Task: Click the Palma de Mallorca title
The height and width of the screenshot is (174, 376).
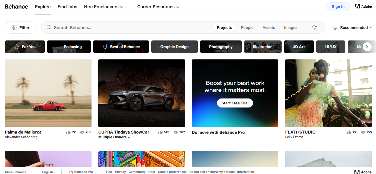Action: click(23, 132)
